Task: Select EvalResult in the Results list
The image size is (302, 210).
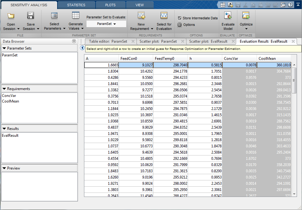Action: (x=10, y=136)
